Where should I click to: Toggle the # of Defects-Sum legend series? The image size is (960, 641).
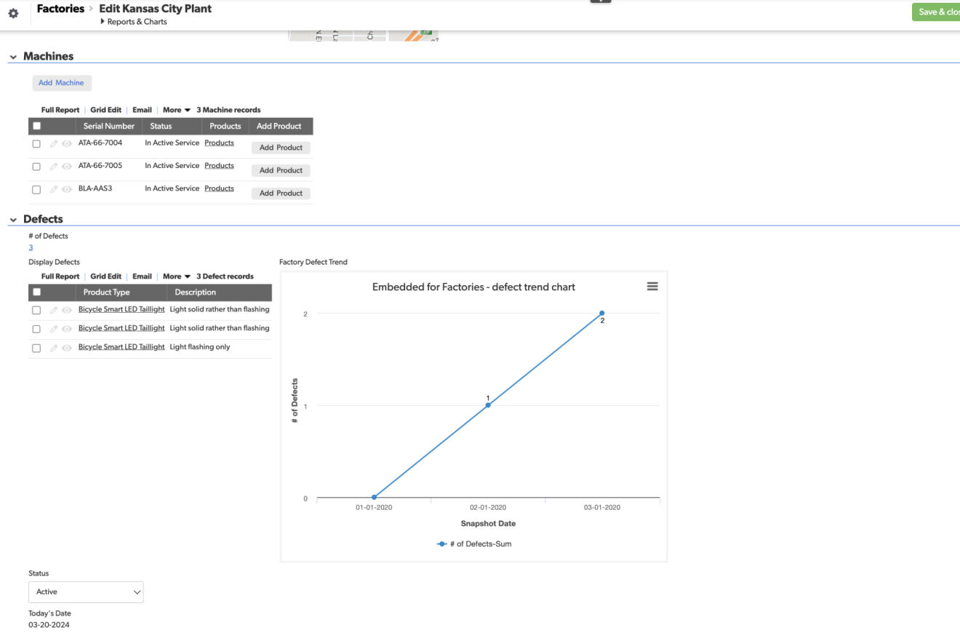(474, 544)
